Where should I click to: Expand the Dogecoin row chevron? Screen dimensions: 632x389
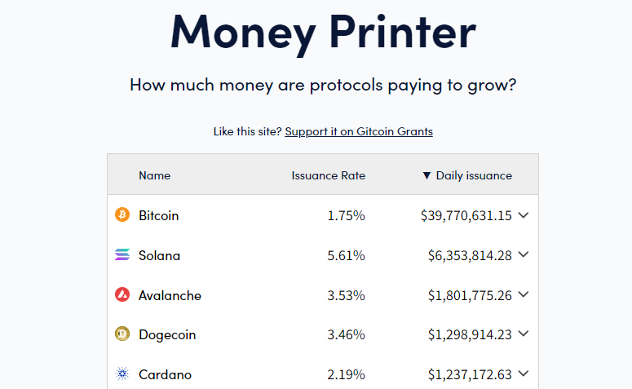(524, 334)
